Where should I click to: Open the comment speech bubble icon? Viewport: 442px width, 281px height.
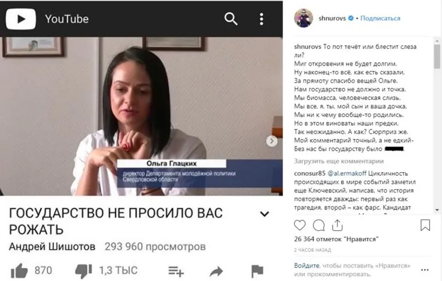(x=319, y=226)
